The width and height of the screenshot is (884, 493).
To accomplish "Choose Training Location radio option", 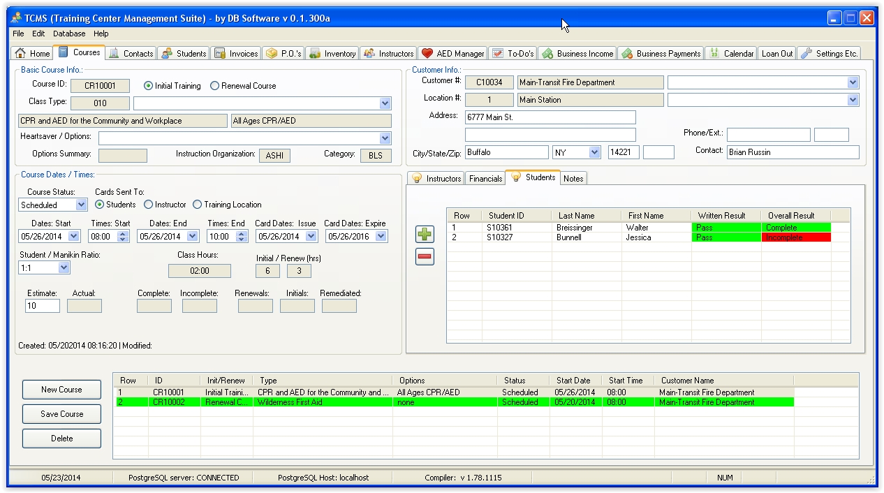I will [198, 205].
